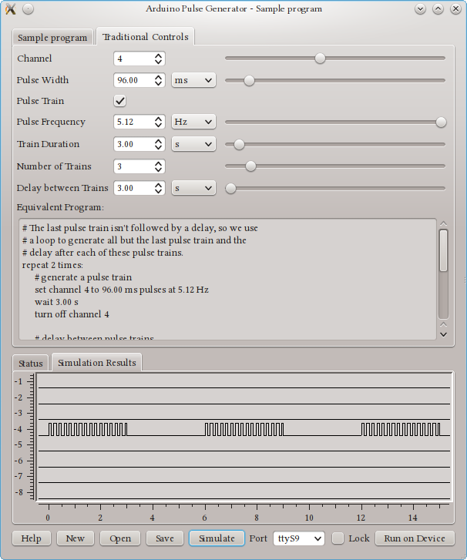Click the Delay between Trains spinbox arrows
The image size is (467, 560).
pyautogui.click(x=158, y=188)
